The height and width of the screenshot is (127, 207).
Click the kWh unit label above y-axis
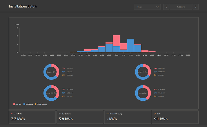click(17, 25)
